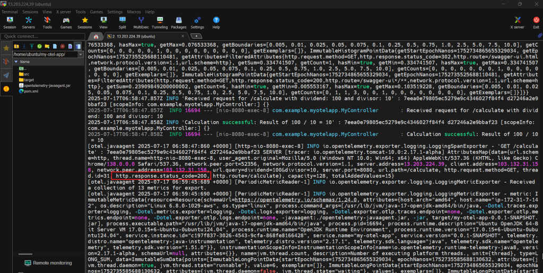This screenshot has width=543, height=273.
Task: Open the Tools knife sidebar tab
Action: 6,61
